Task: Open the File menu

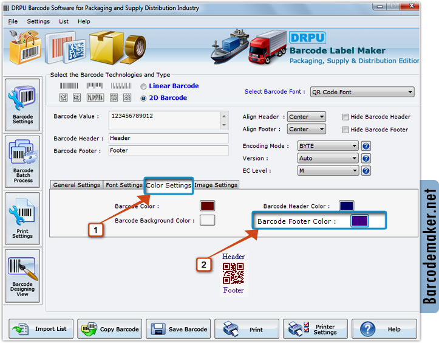Action: [x=13, y=21]
